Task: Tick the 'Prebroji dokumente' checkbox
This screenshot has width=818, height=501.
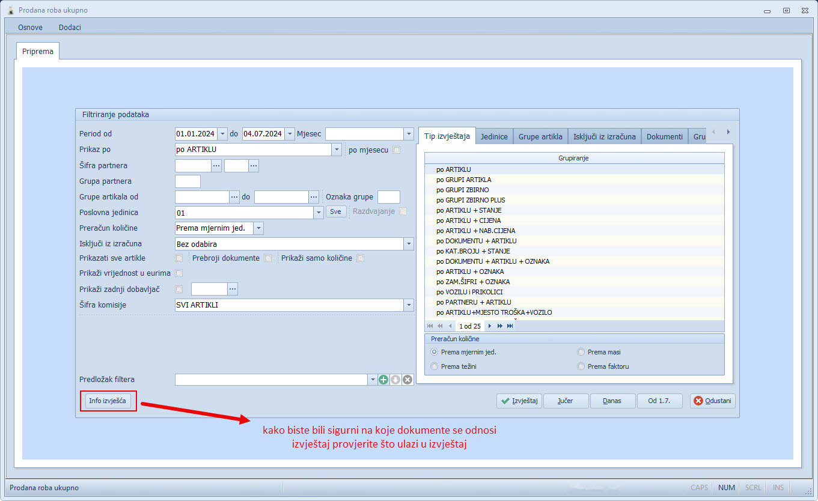Action: click(268, 258)
